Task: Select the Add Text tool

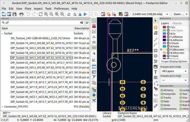Action: 156,72
